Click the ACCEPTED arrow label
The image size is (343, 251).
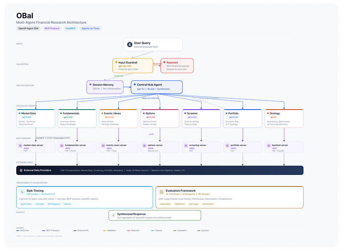119,76
